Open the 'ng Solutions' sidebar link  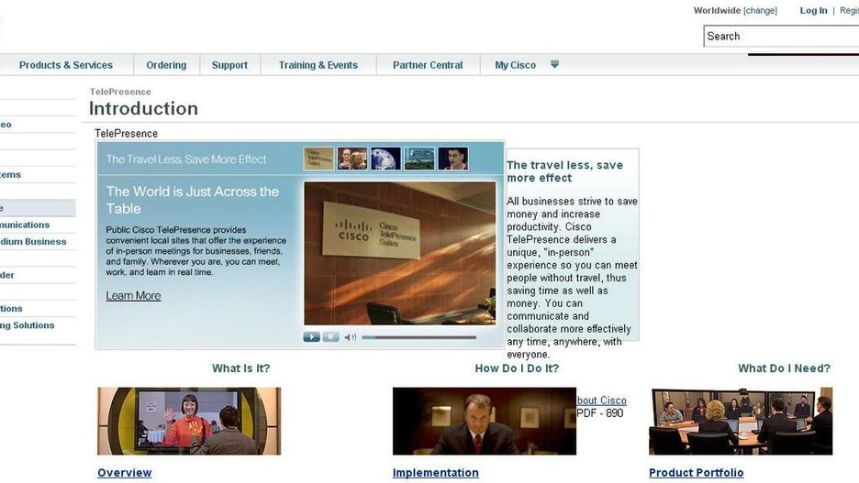28,325
